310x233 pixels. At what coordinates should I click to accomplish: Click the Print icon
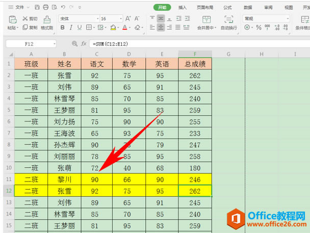(46, 7)
